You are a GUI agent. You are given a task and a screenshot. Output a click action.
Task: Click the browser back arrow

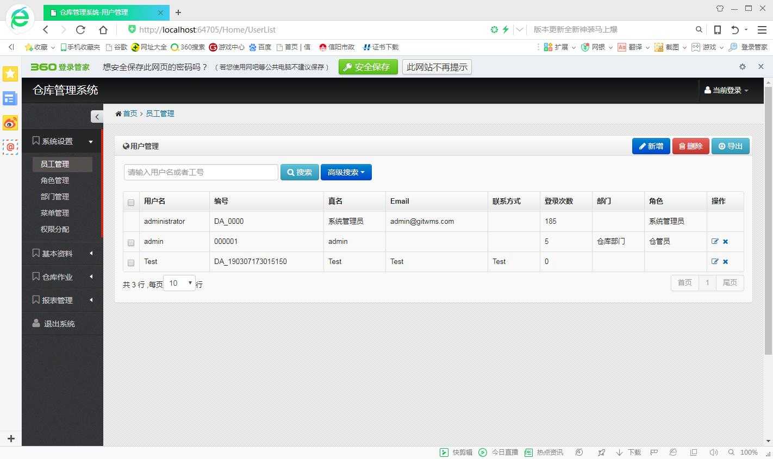(x=46, y=29)
